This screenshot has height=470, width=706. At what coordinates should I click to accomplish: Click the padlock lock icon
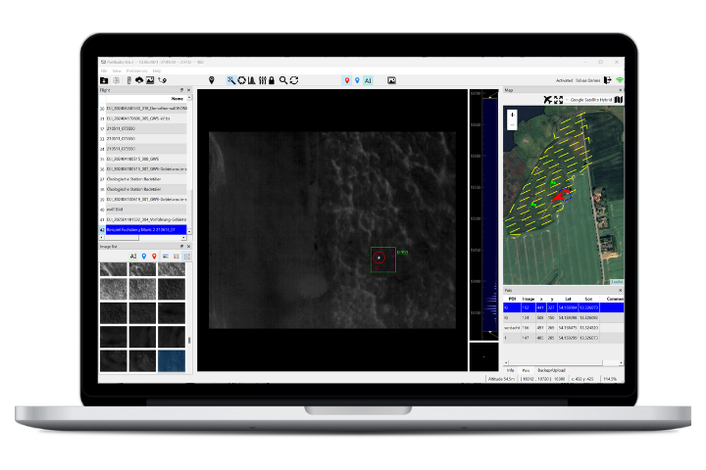(273, 80)
